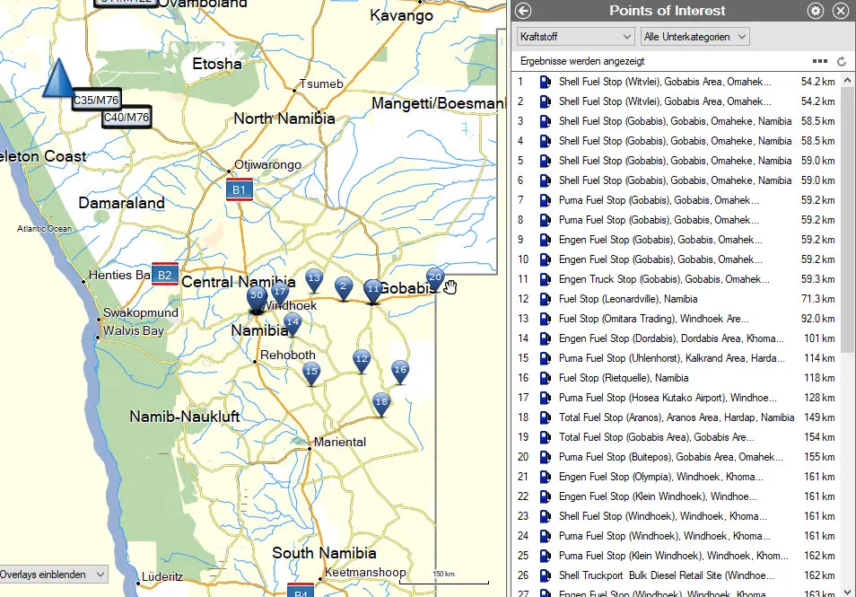This screenshot has height=597, width=856.
Task: Select Puma Fuel Stop (Windhoek) result 24
Action: coord(677,536)
